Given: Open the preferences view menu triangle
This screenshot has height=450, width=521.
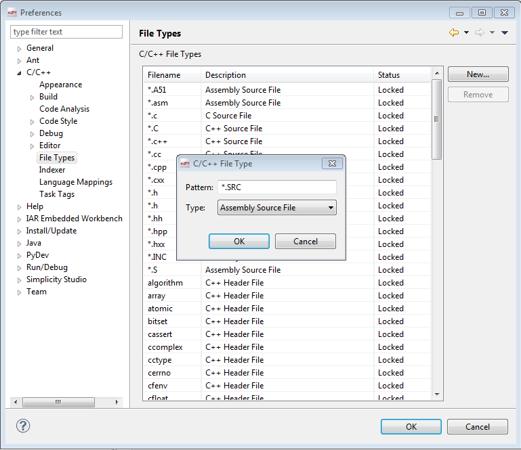Looking at the screenshot, I should coord(505,32).
